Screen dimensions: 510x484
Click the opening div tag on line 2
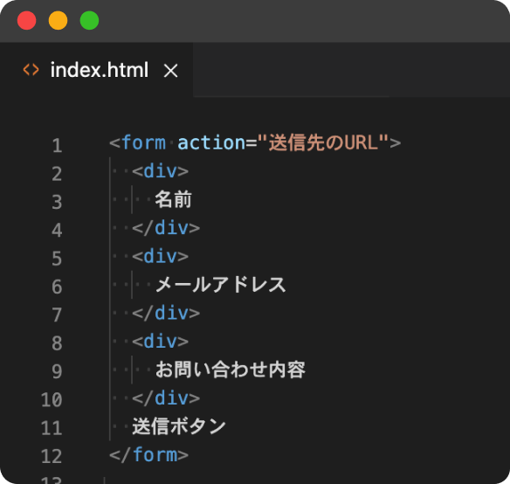coord(161,171)
